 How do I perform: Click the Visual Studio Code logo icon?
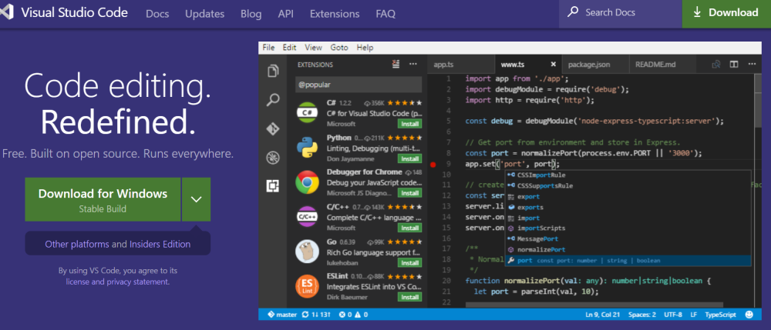pos(6,13)
